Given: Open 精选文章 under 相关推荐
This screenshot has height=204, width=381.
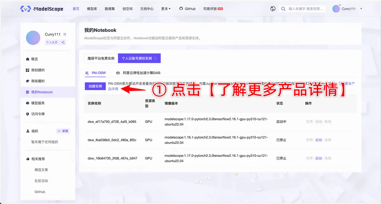Looking at the screenshot, I should (41, 170).
